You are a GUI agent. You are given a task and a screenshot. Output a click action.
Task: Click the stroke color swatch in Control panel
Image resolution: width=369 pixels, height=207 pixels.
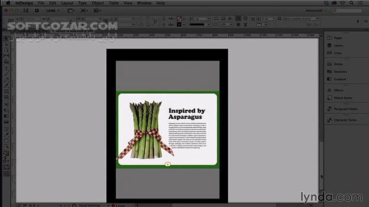[179, 24]
